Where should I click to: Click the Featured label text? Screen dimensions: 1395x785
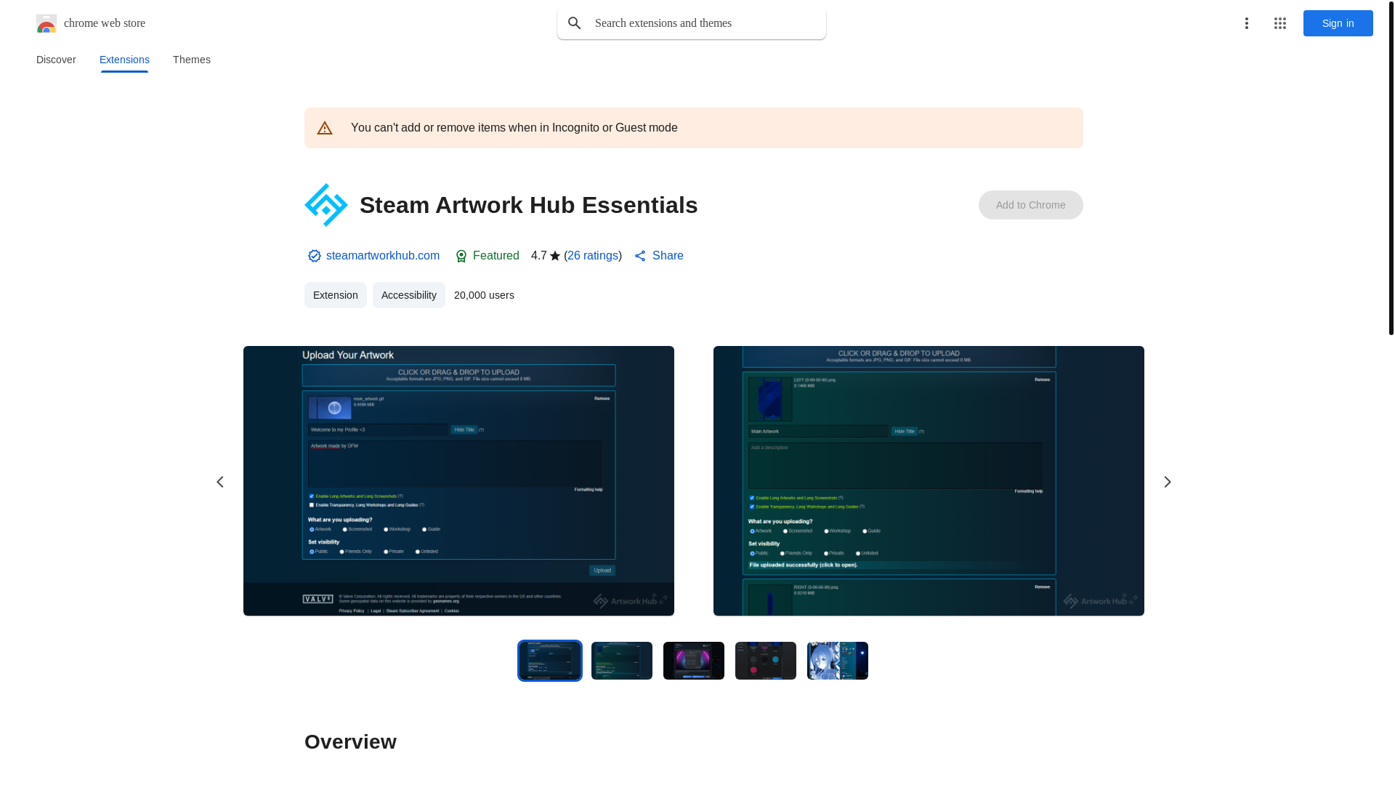click(x=496, y=256)
